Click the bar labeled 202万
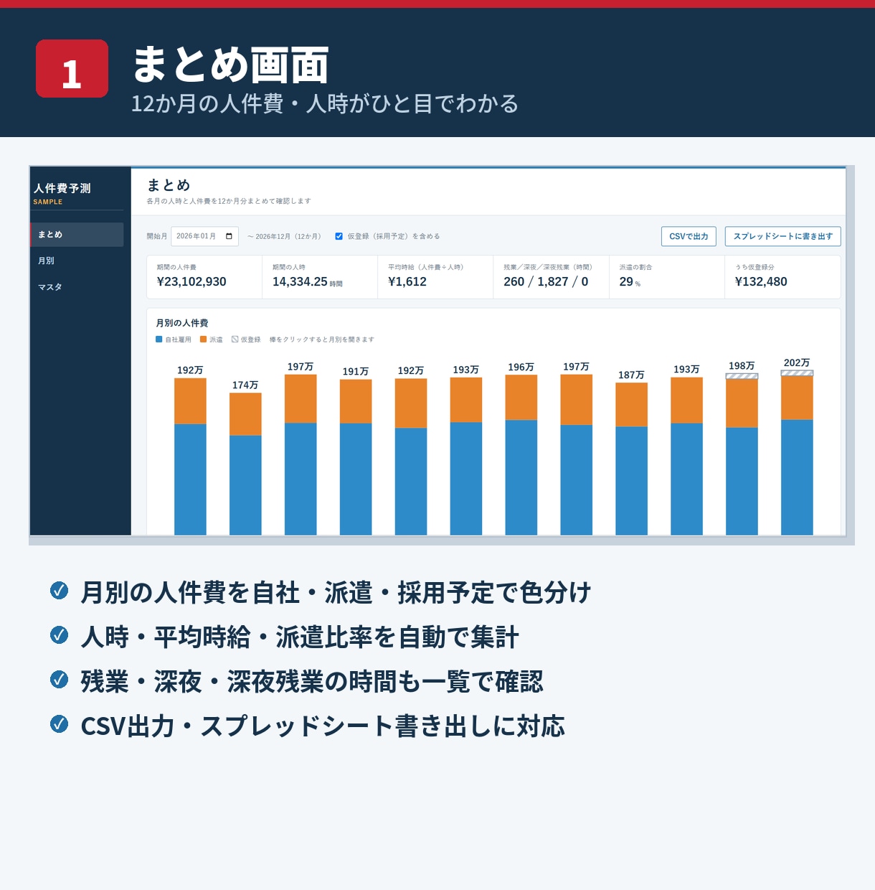The image size is (875, 890). [x=797, y=453]
